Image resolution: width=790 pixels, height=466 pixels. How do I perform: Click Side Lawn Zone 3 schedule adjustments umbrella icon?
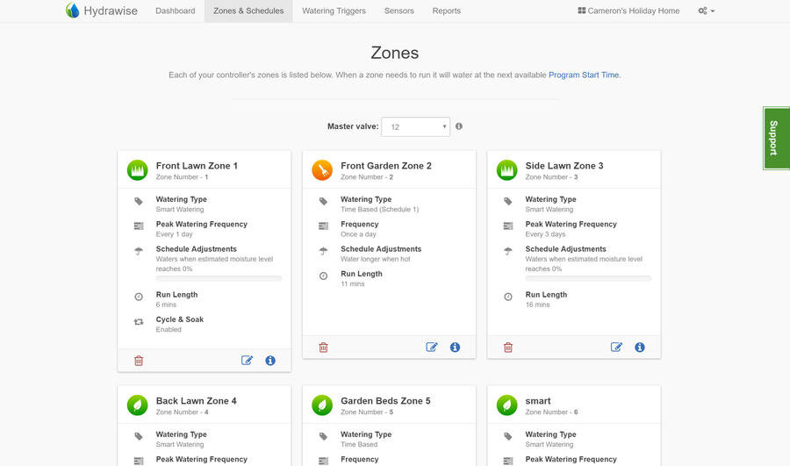508,251
